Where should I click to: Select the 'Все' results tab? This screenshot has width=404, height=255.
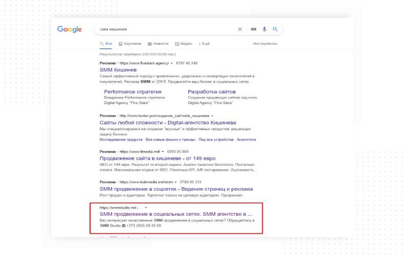(106, 44)
